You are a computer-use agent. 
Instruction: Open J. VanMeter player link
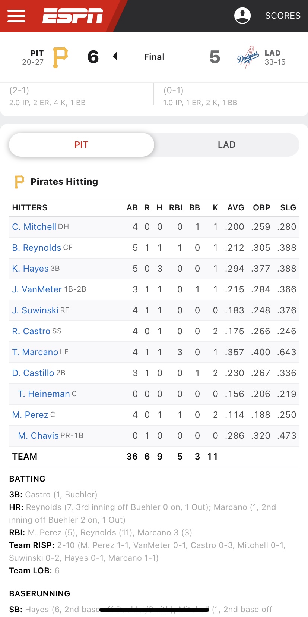pyautogui.click(x=37, y=289)
